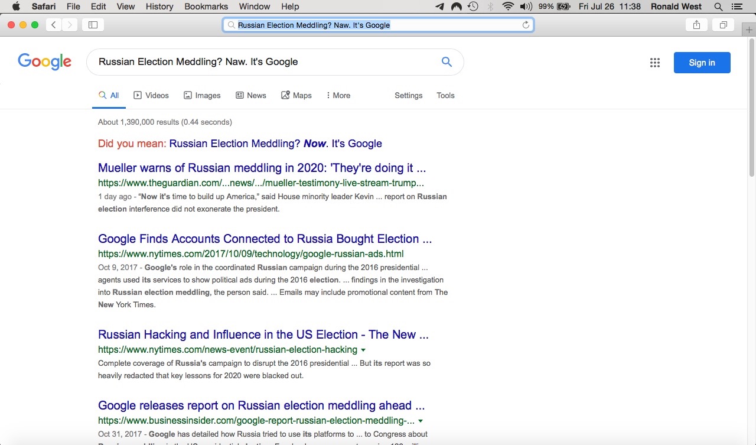Open Wi-Fi status menu

[x=508, y=7]
